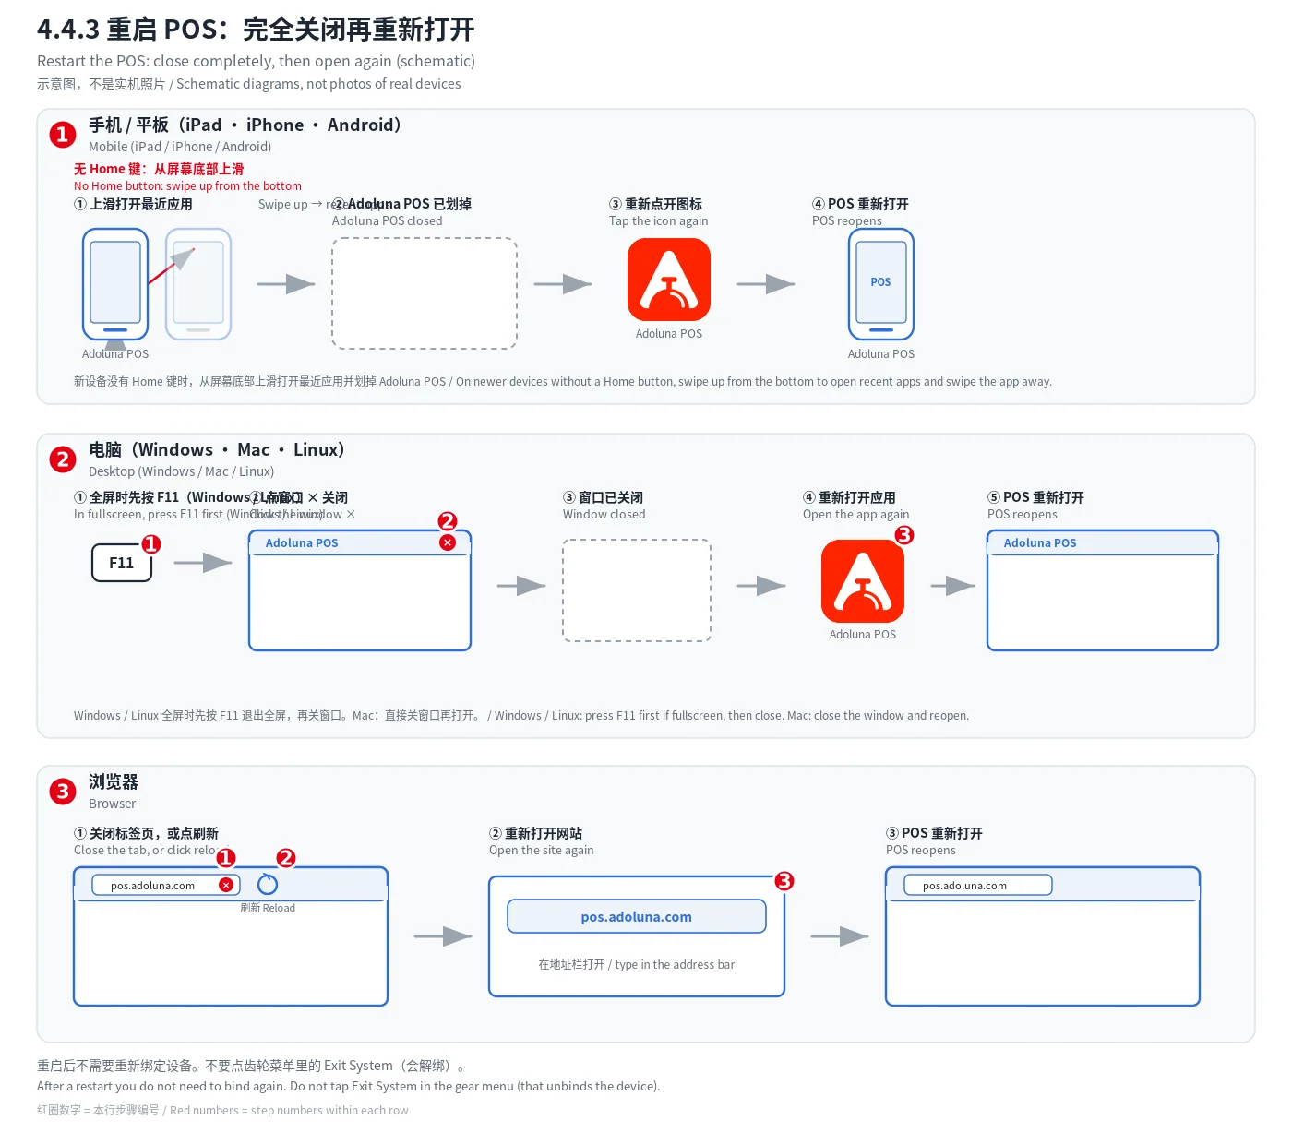Click the red close X on the Adoluna POS window
1292x1144 pixels.
[448, 542]
